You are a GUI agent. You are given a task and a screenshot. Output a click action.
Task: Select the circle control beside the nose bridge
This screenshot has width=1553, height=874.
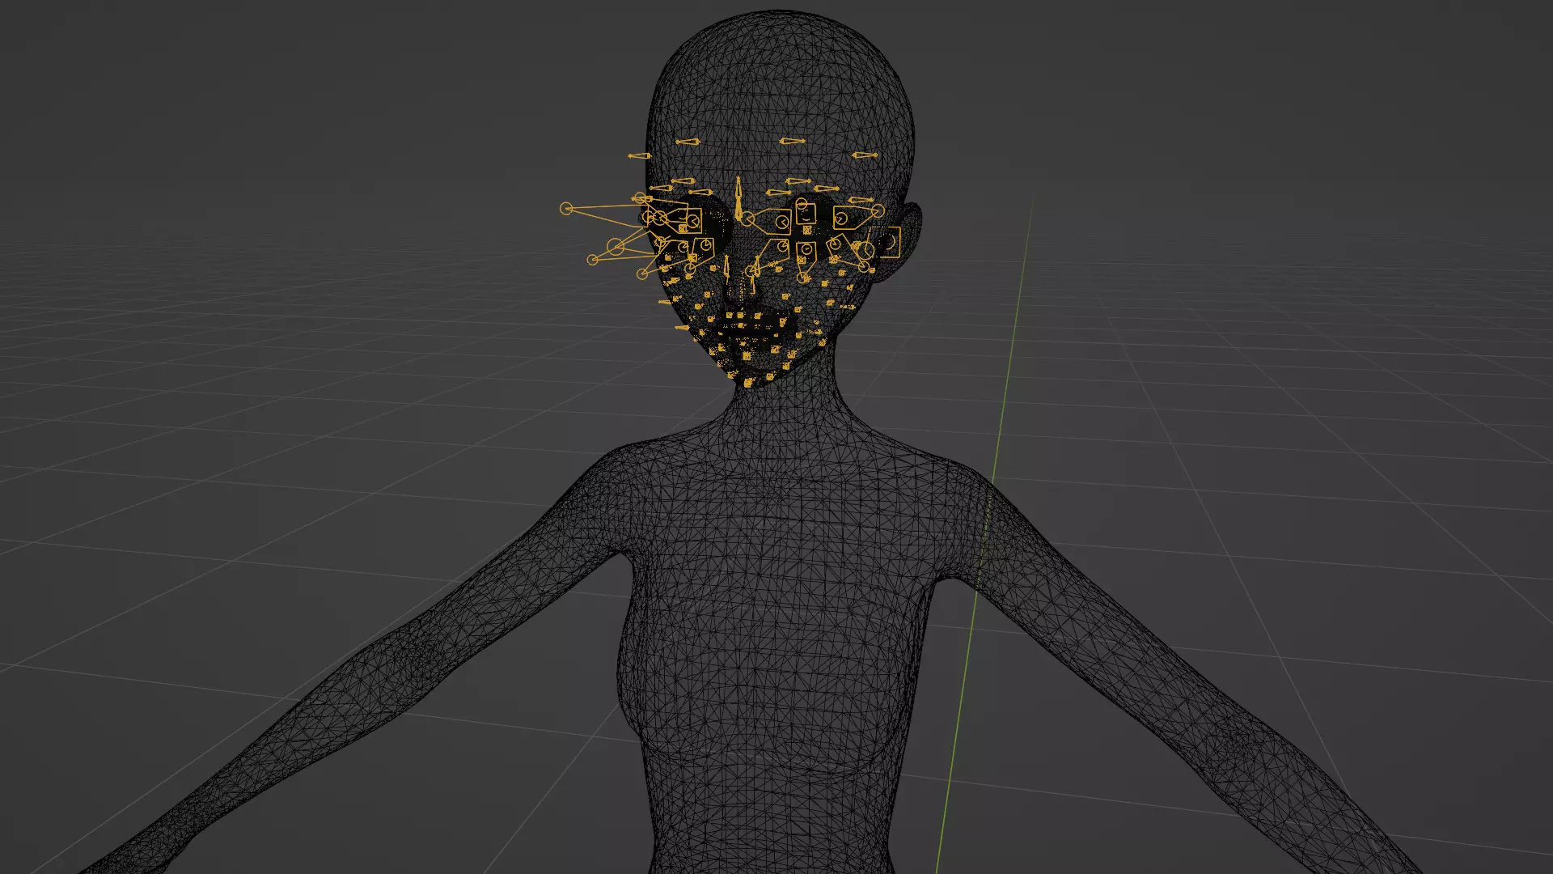(x=748, y=218)
